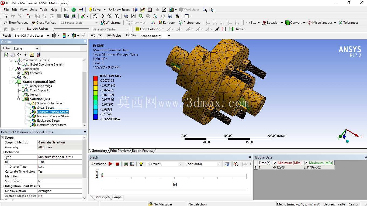367x206 pixels.
Task: Expand the Contacts tree node
Action: tap(18, 73)
